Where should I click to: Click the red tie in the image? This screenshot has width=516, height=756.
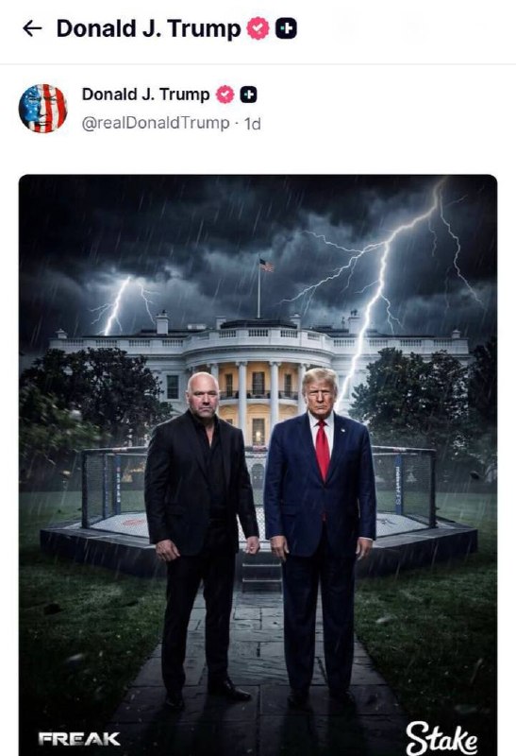point(323,450)
